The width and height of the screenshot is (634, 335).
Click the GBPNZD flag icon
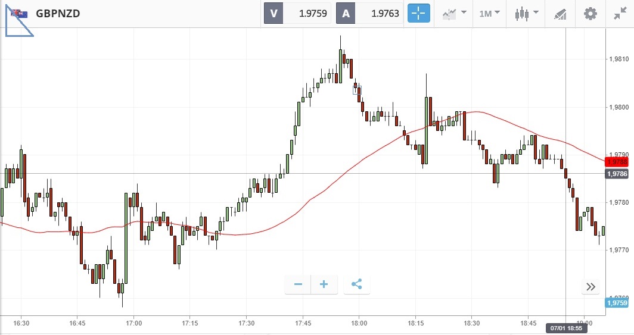(x=18, y=14)
